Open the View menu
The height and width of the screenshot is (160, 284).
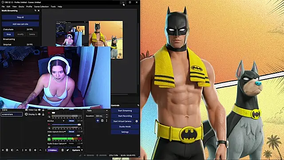pos(15,7)
